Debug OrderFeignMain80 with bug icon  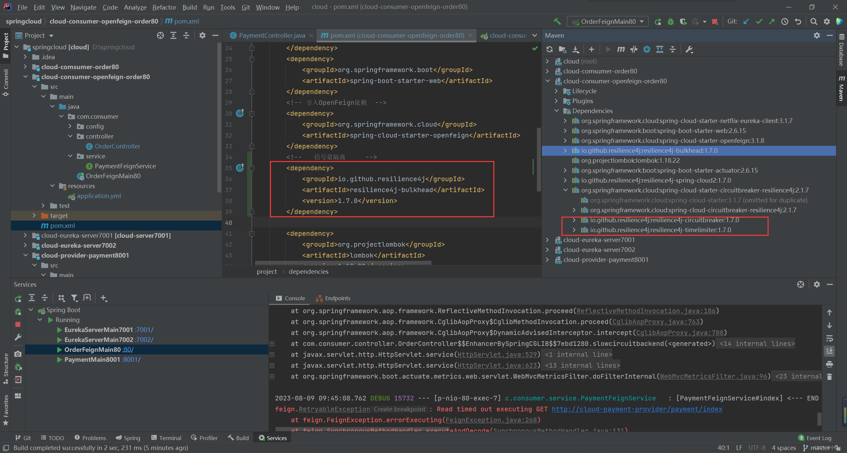[x=670, y=21]
